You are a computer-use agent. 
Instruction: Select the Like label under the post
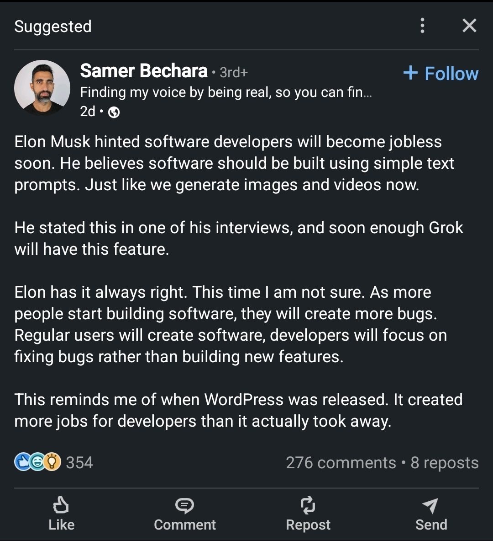[62, 525]
